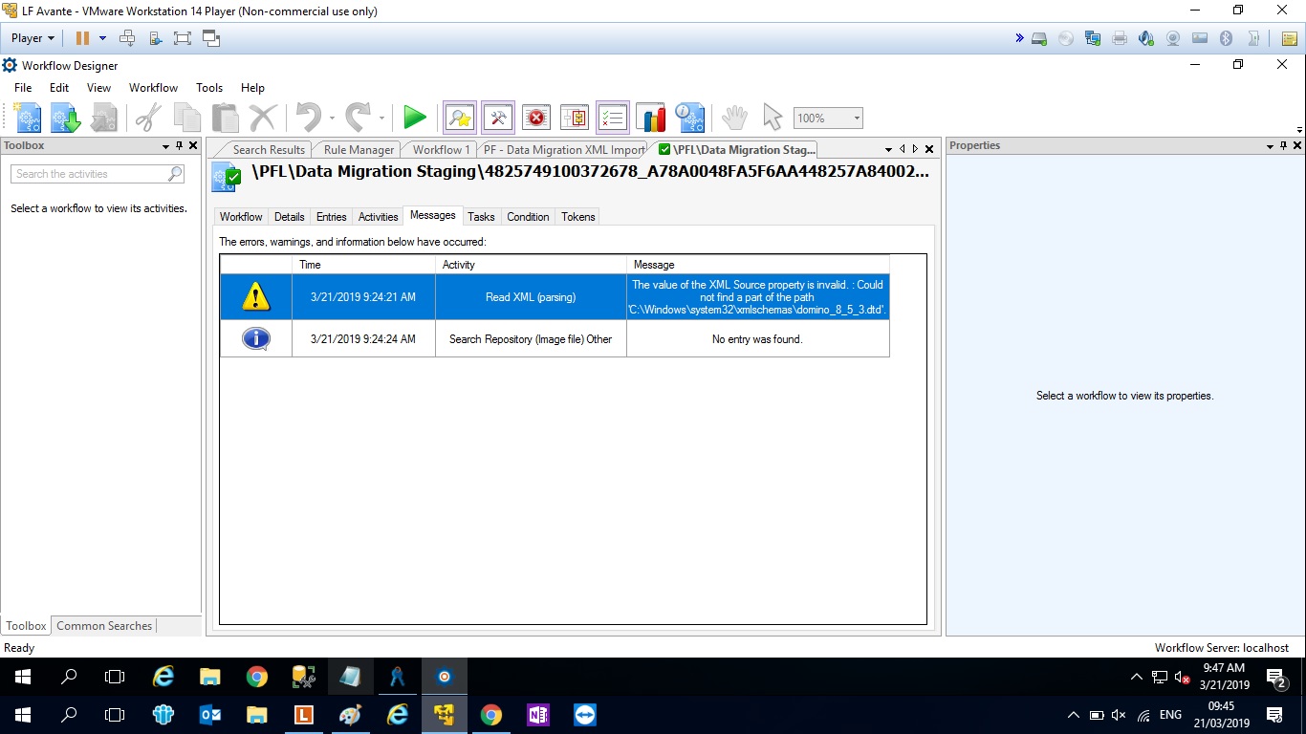Select the hand pan tool

[x=733, y=118]
